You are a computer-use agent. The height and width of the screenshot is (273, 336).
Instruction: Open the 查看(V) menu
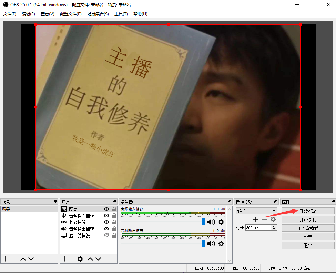coord(47,14)
